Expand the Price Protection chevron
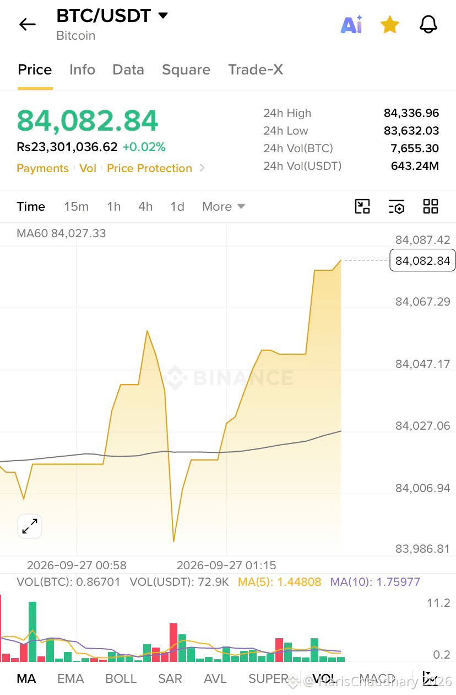456x695 pixels. pos(202,168)
